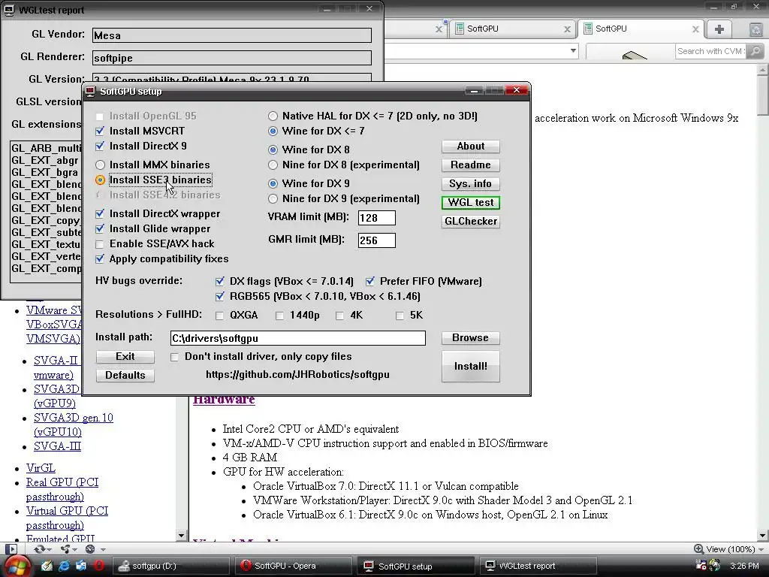Click in VRAM limit (MB) field
Viewport: 769px width, 577px height.
pyautogui.click(x=377, y=218)
